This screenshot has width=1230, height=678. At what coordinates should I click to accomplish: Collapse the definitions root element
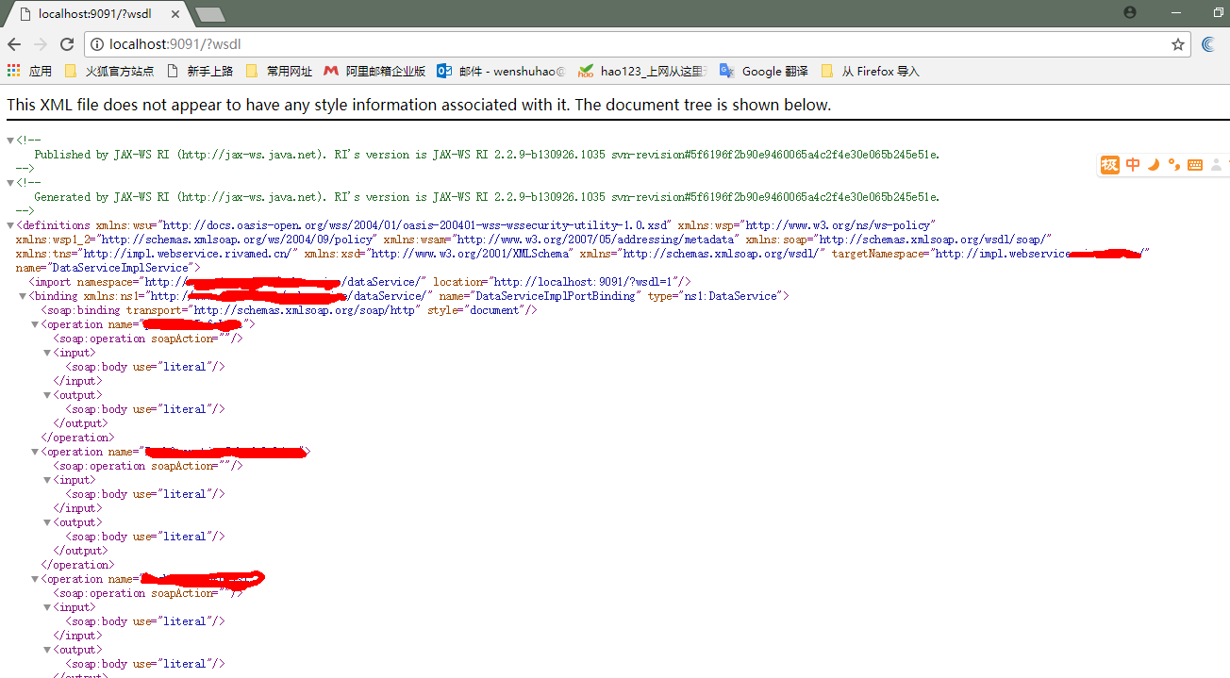(10, 224)
